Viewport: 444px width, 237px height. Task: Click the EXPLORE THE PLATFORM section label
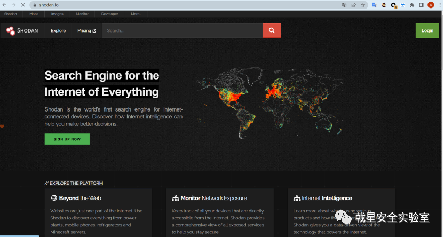(74, 183)
